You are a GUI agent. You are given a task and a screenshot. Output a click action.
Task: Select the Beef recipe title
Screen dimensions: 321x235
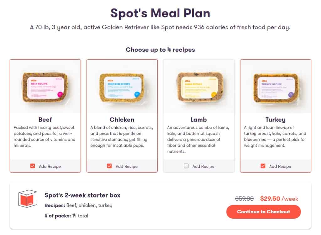[45, 120]
